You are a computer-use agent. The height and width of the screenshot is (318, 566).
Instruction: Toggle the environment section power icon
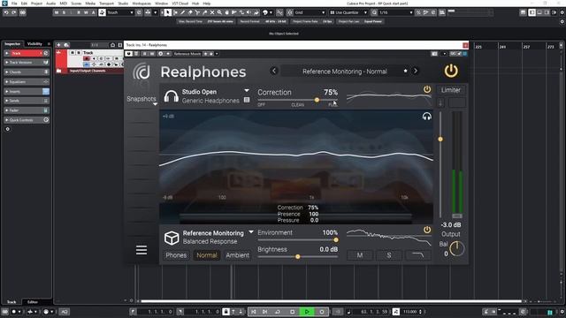point(427,230)
